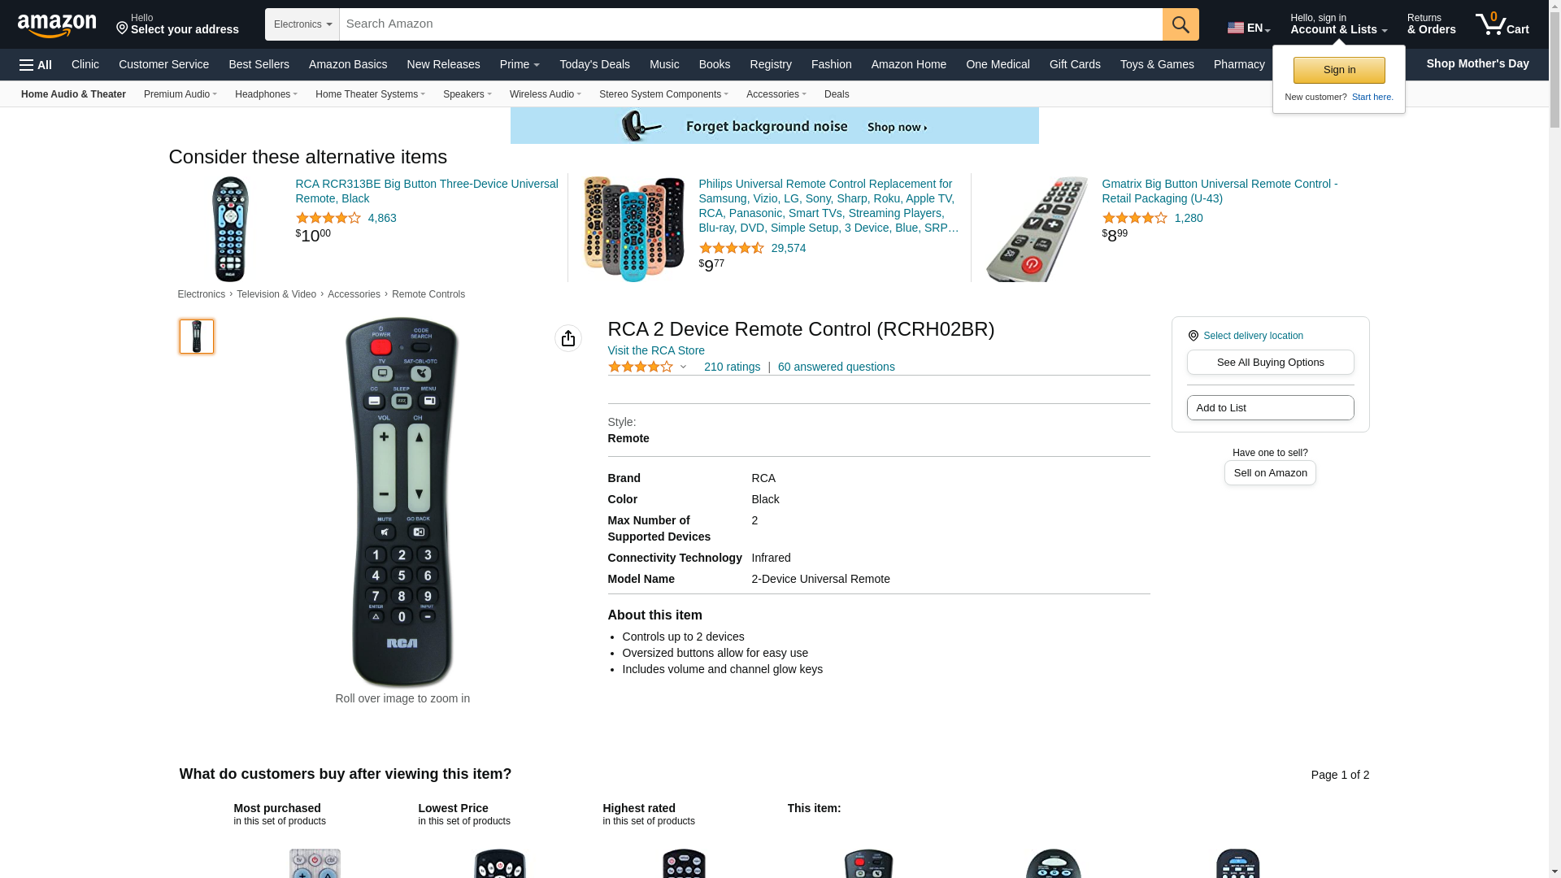Click the 60 answered questions link
This screenshot has height=878, width=1561.
836,367
